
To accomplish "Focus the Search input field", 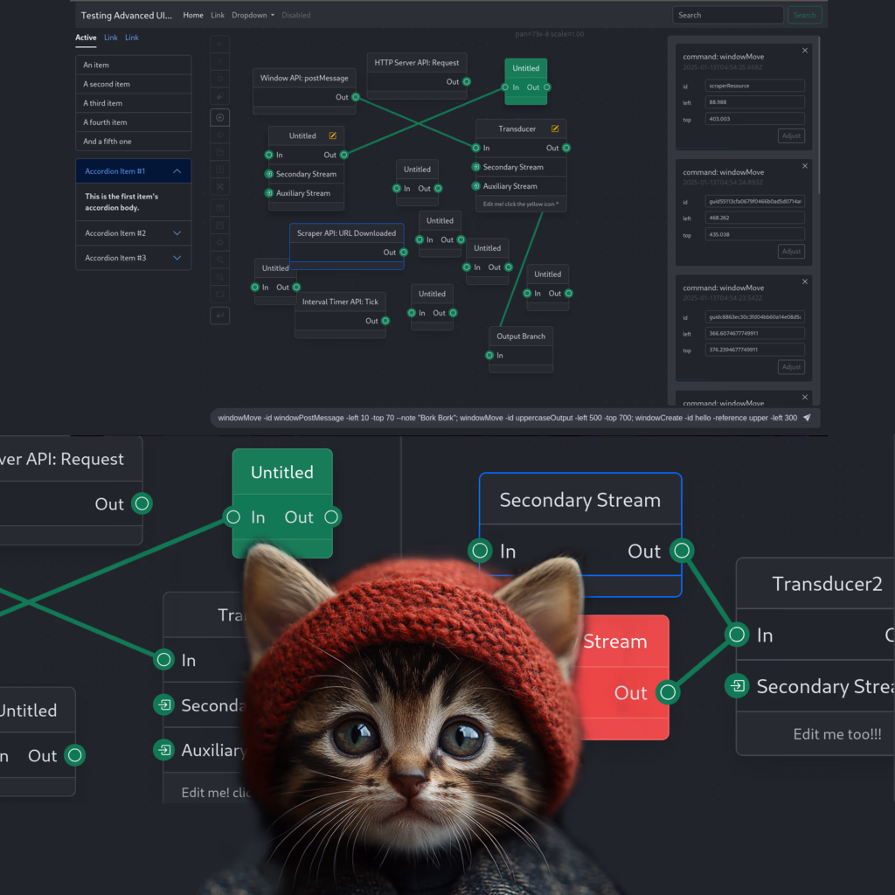I will point(727,15).
